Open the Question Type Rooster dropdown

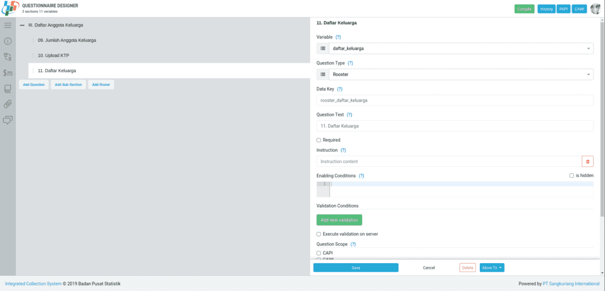pos(461,75)
